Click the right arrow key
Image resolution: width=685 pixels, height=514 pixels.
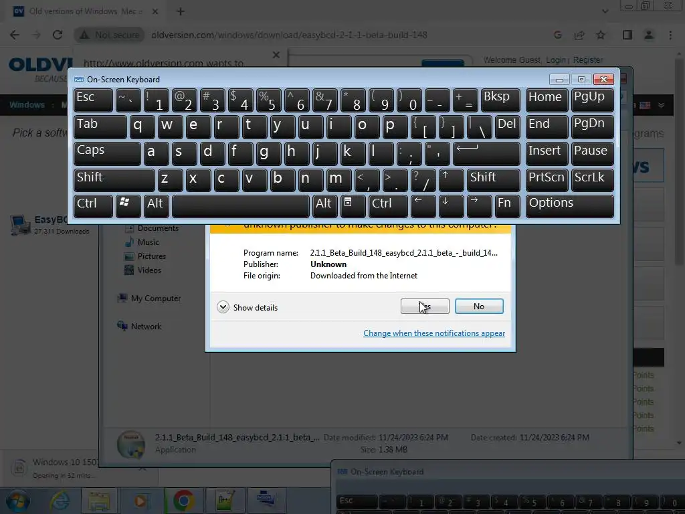tap(479, 206)
